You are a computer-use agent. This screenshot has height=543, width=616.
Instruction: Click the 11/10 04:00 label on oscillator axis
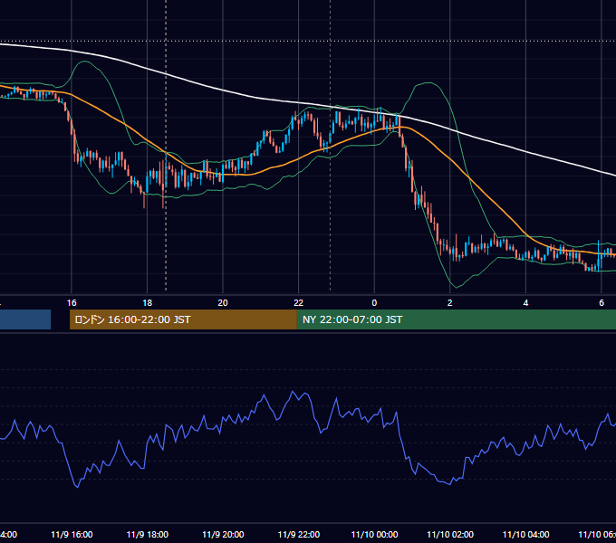point(526,534)
